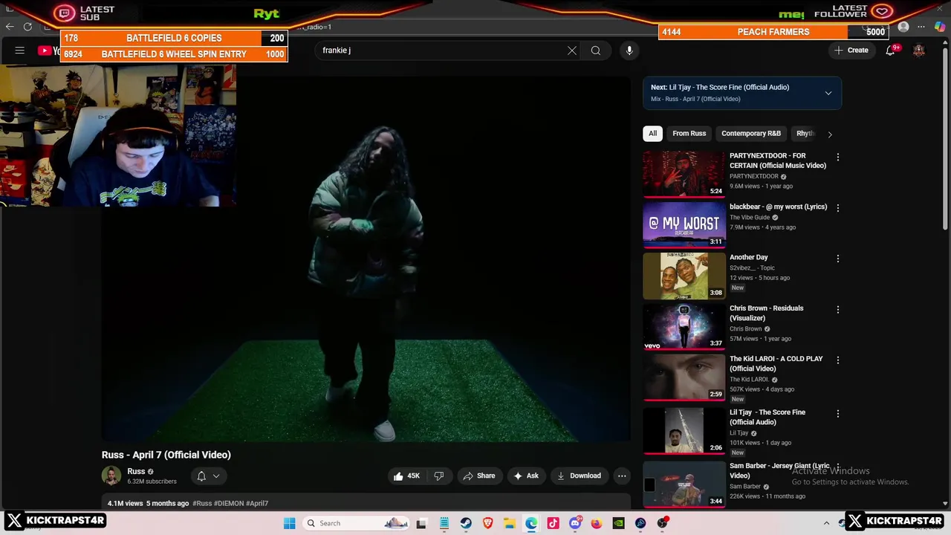Screen dimensions: 951x535
Task: Open action menu for blackbear @ my worst
Action: (838, 208)
